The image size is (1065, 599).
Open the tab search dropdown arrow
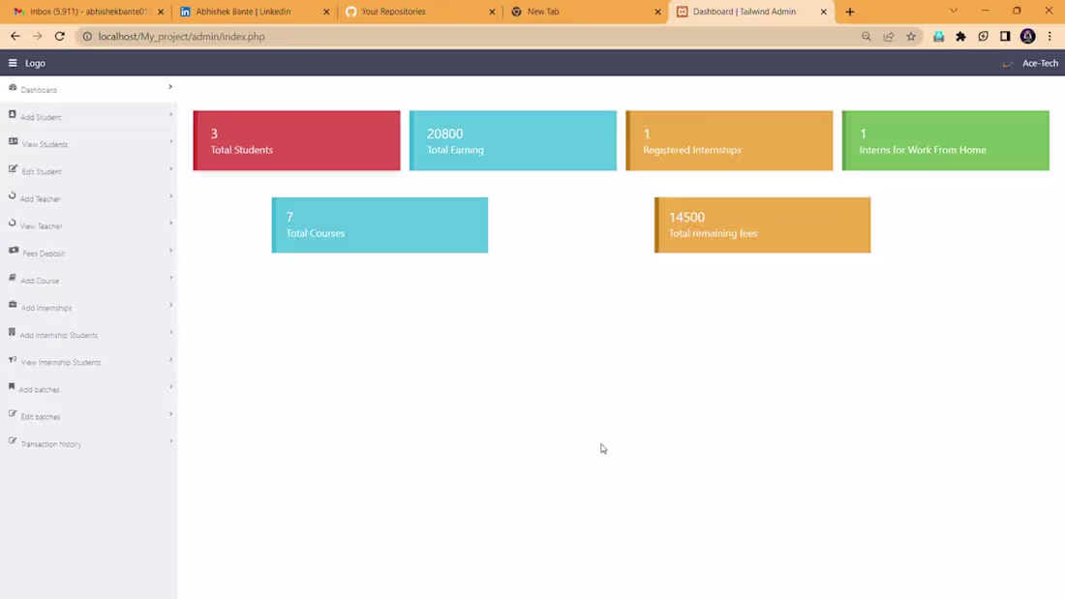pos(954,11)
